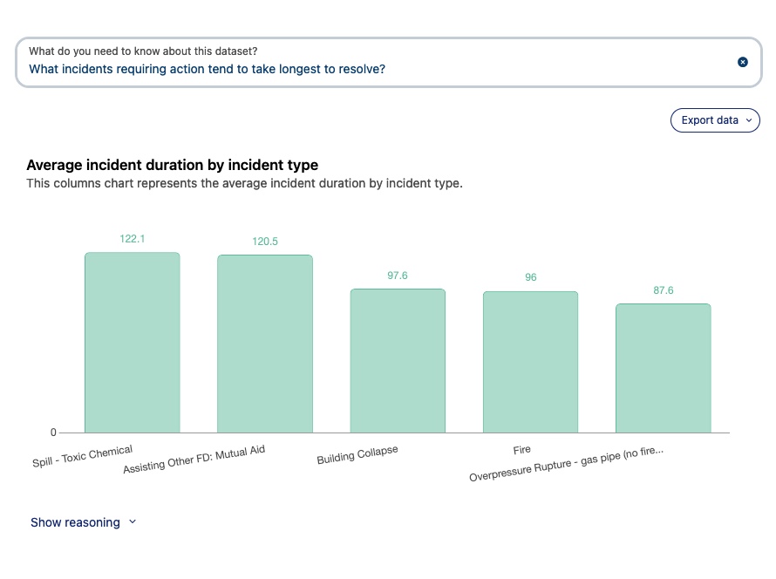Image resolution: width=776 pixels, height=579 pixels.
Task: Click the Assisting Other FD: Mutual Aid bar
Action: pyautogui.click(x=265, y=344)
